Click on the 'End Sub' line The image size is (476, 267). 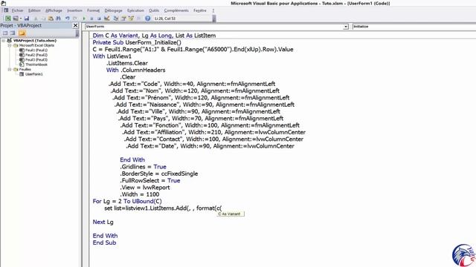(x=104, y=243)
